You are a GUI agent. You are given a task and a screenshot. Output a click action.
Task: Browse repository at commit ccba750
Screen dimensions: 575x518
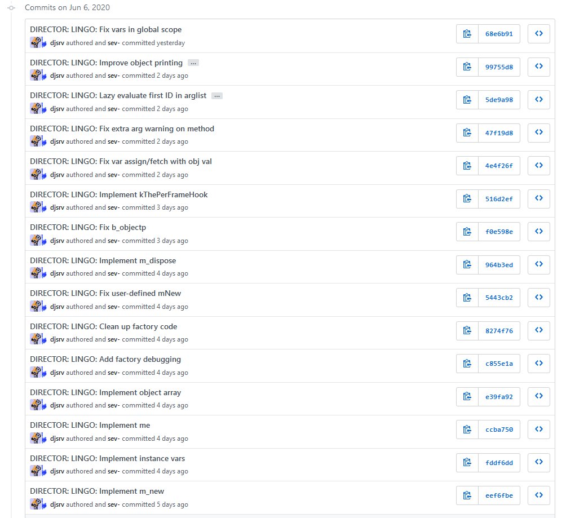point(539,430)
